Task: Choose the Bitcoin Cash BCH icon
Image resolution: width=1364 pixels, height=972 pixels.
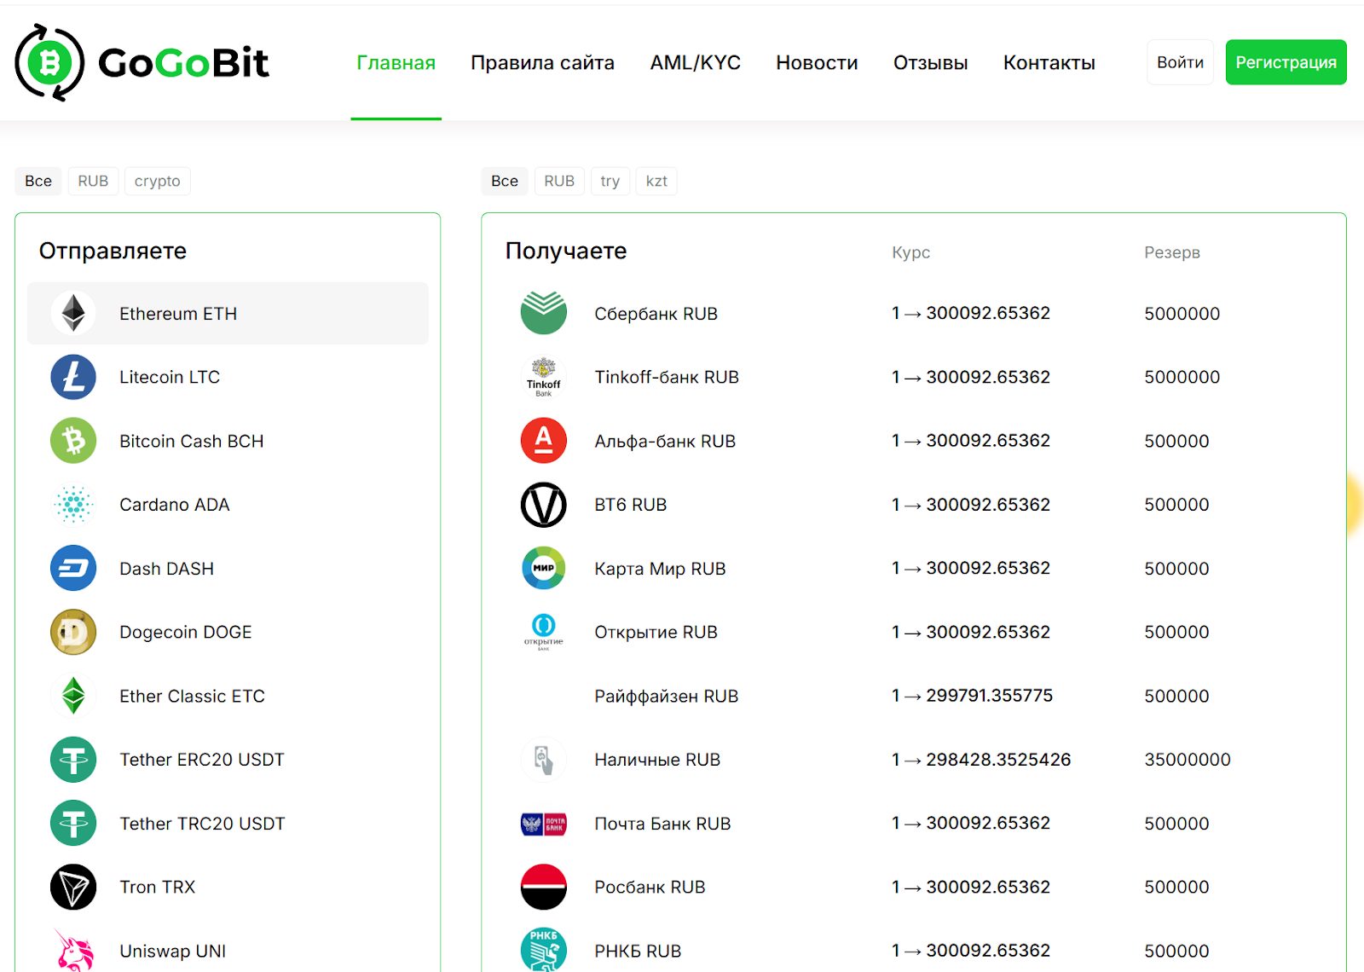Action: (73, 441)
